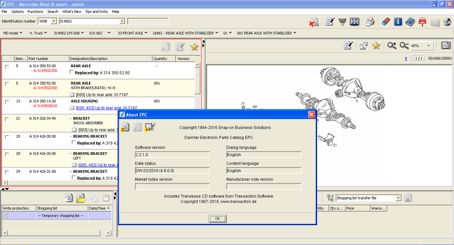This screenshot has width=454, height=245.
Task: Click picture page link 1
Action: pyautogui.click(x=406, y=58)
